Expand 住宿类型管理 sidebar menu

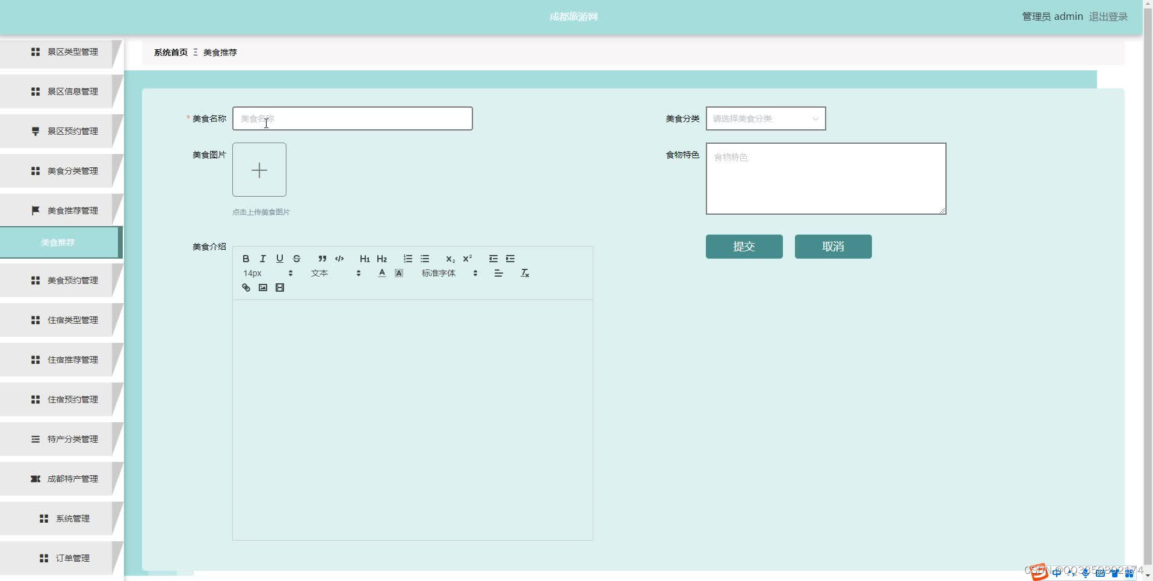pos(61,320)
